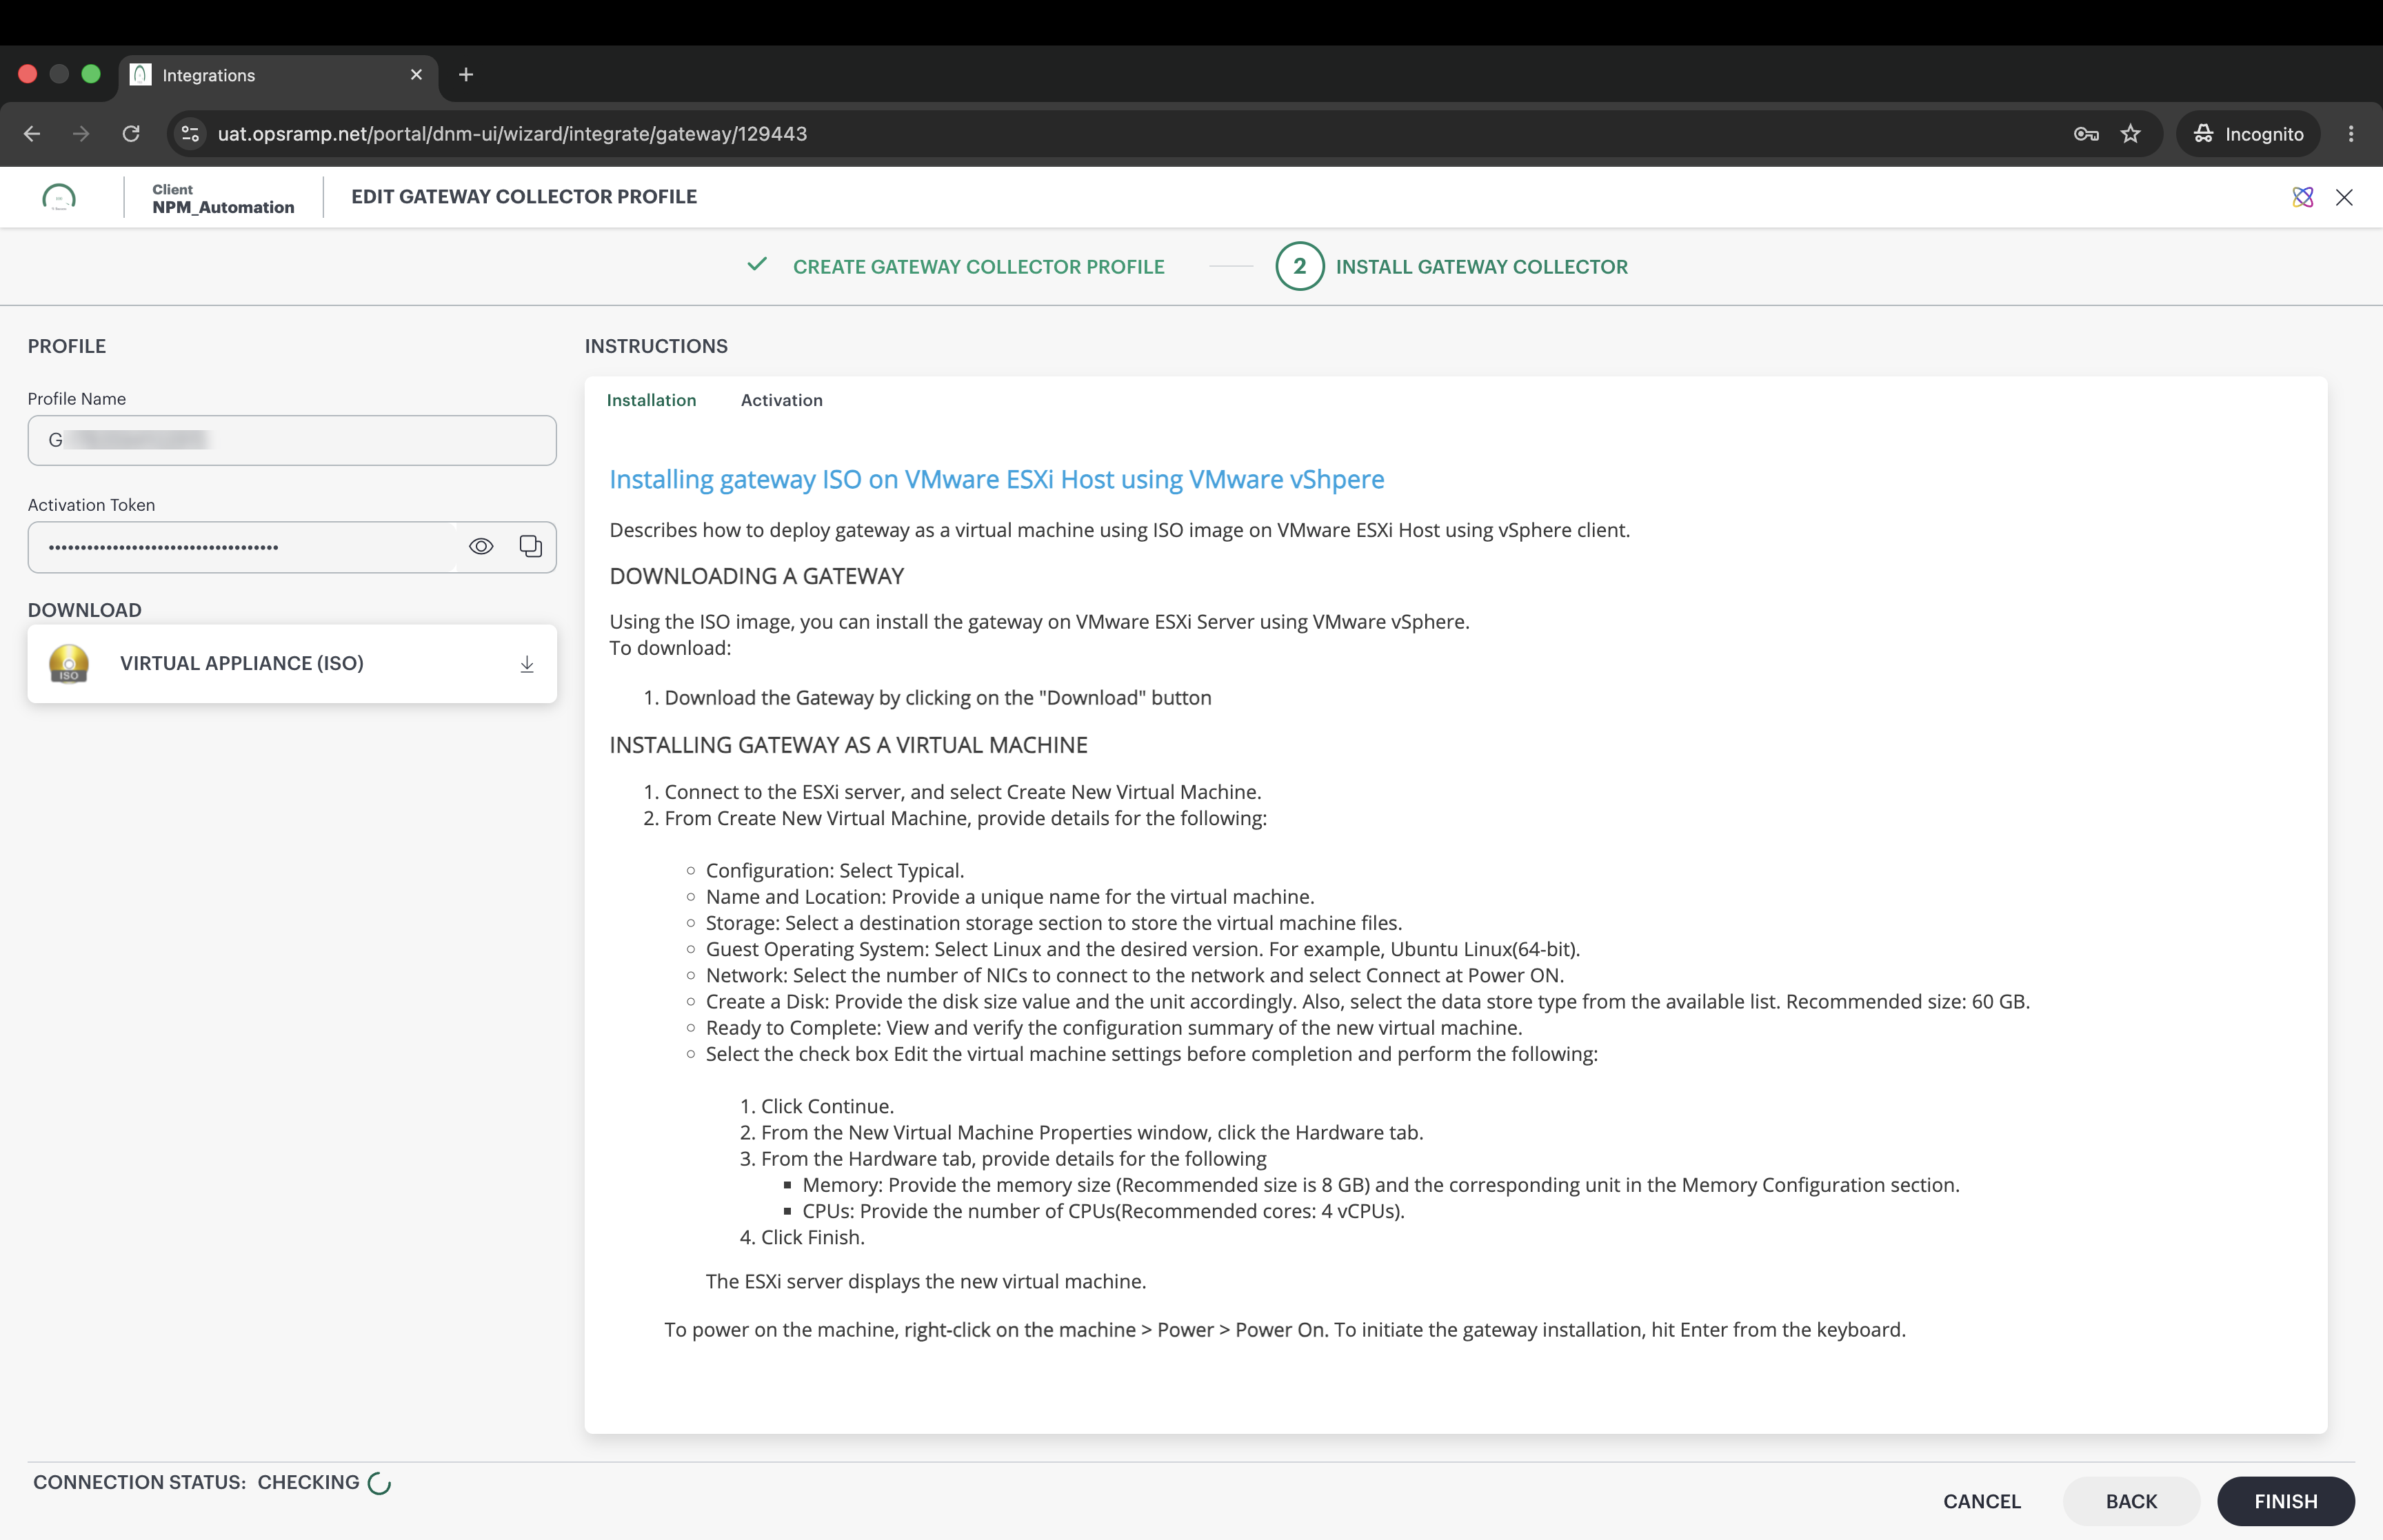The height and width of the screenshot is (1540, 2383).
Task: Click the OpsRamp logo icon
Action: point(59,197)
